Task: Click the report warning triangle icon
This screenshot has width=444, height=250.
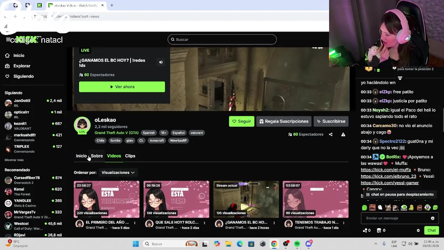Action: tap(343, 134)
